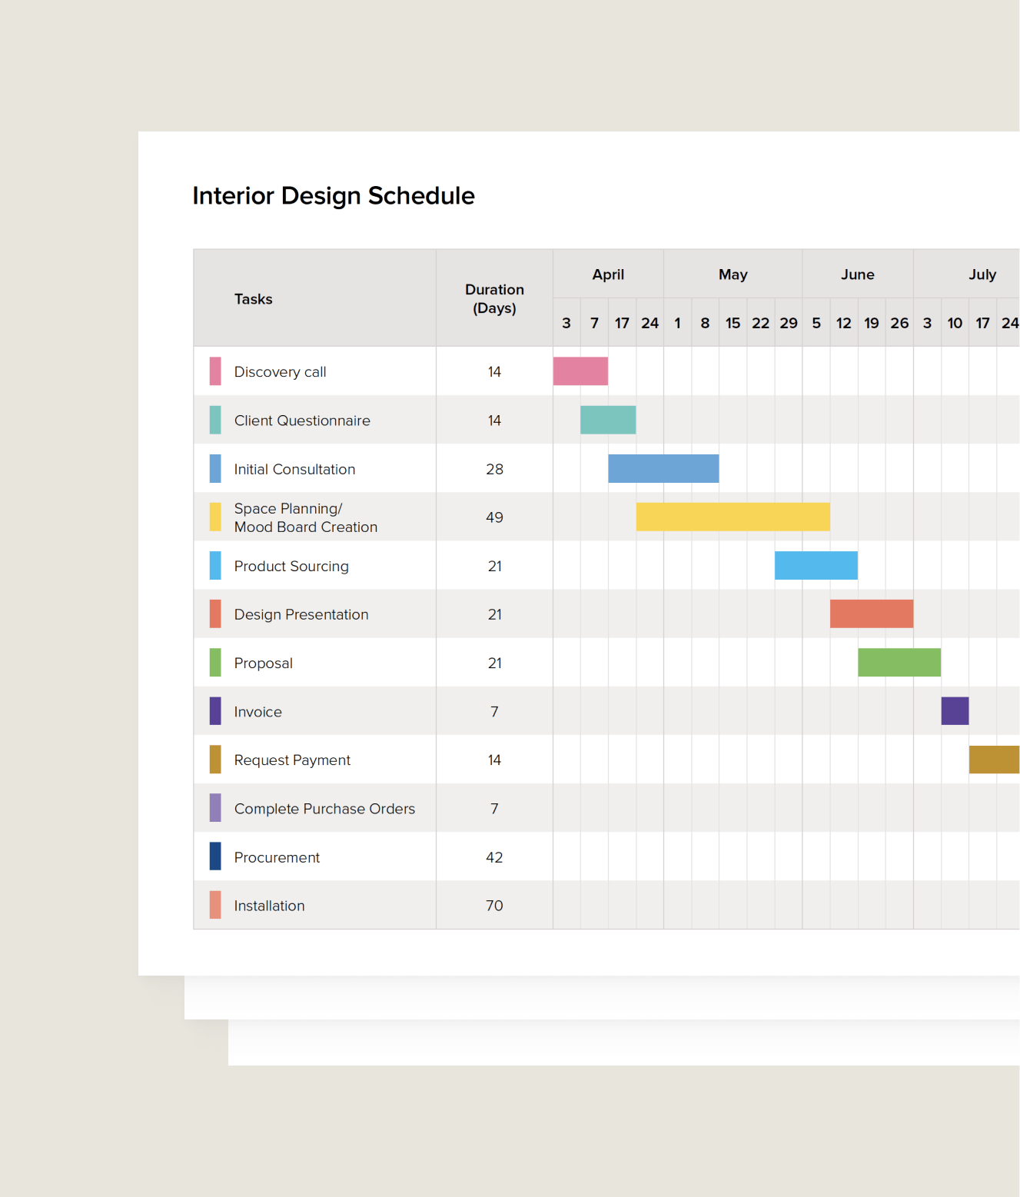Select the Space Planning yellow Gantt bar
Screen dimensions: 1020x1197
pos(732,517)
